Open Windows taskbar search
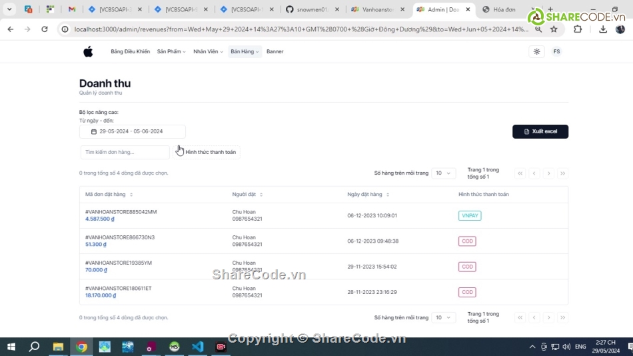Viewport: 633px width, 356px height. (34, 347)
